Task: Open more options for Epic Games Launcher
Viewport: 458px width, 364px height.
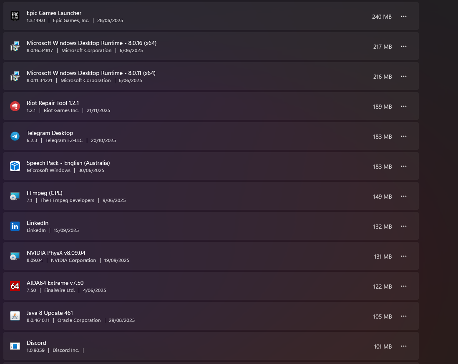Action: pyautogui.click(x=404, y=16)
